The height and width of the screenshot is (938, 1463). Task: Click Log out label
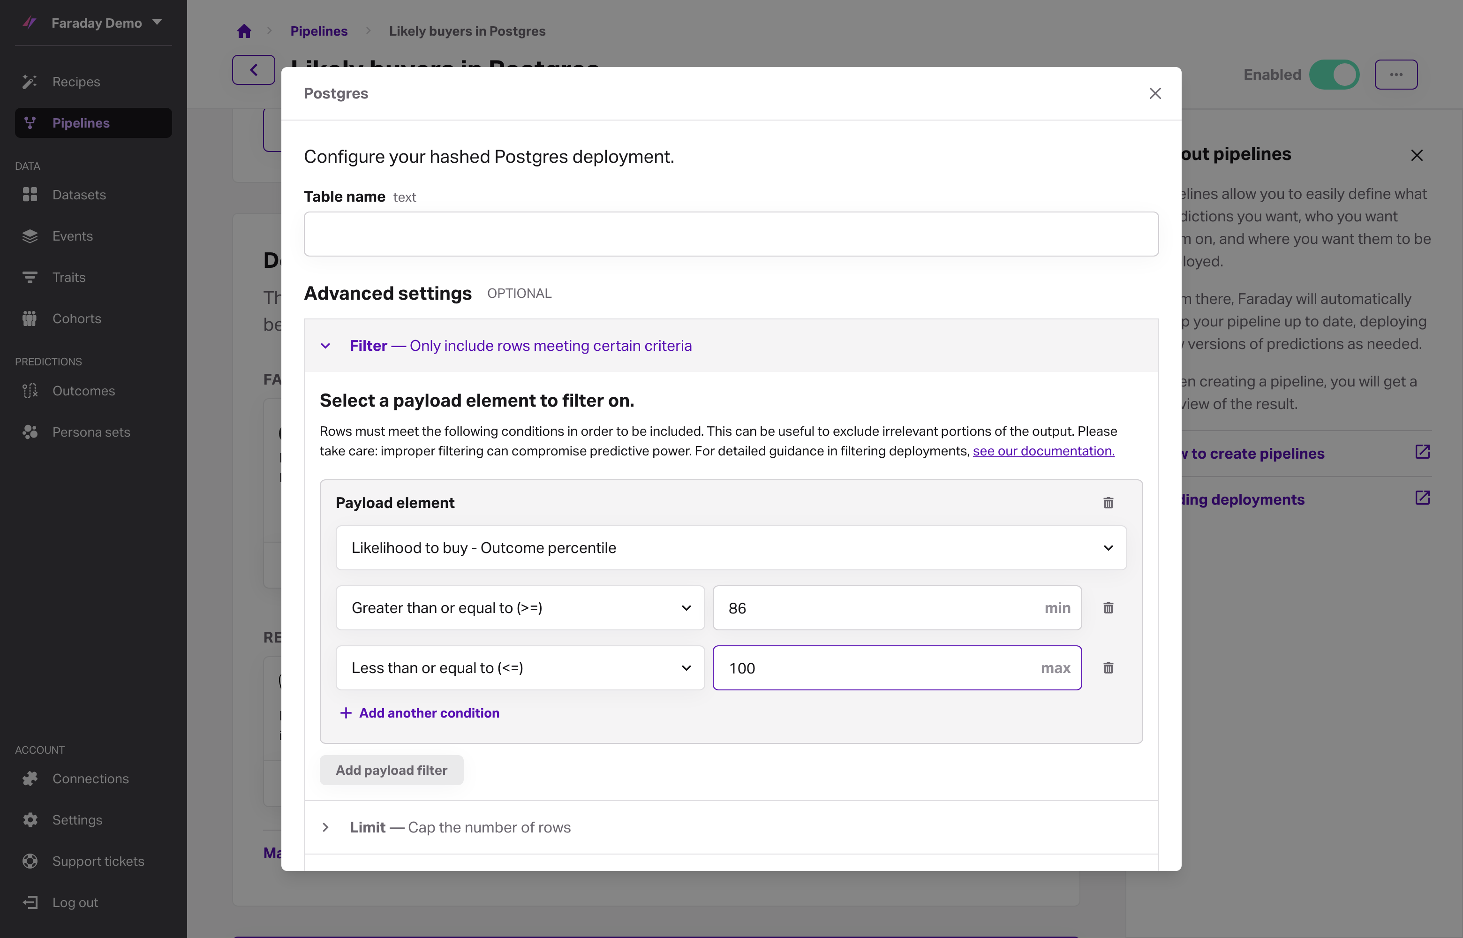pos(75,903)
